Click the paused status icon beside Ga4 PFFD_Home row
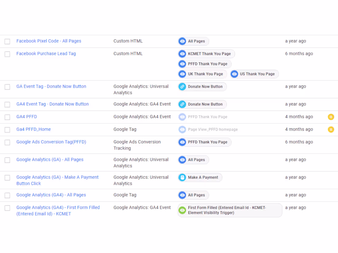Viewport: 338px width, 253px height. click(x=331, y=129)
